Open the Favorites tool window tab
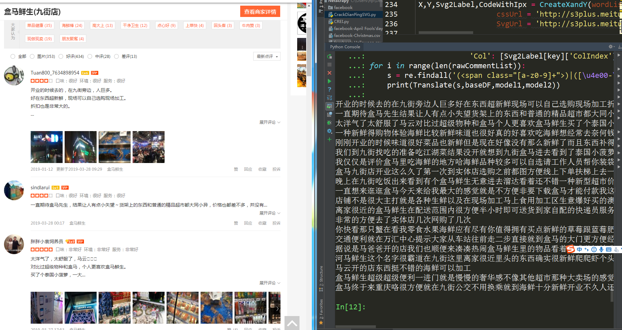The image size is (622, 330). tap(321, 312)
